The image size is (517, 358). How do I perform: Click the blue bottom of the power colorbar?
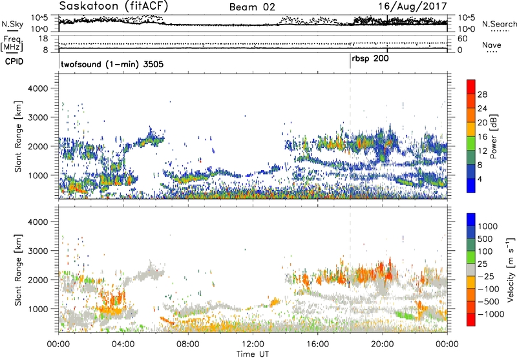471,185
